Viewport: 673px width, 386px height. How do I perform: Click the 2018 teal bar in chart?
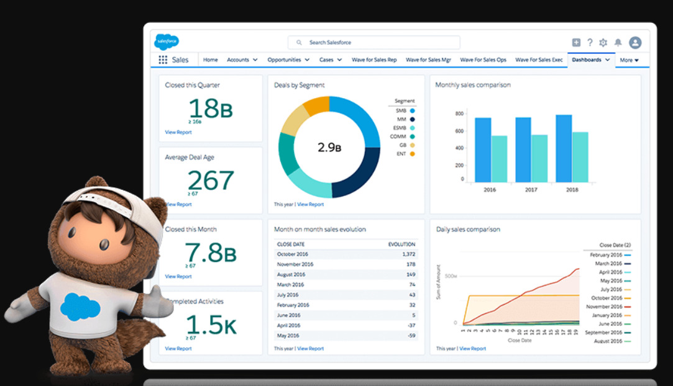(580, 157)
